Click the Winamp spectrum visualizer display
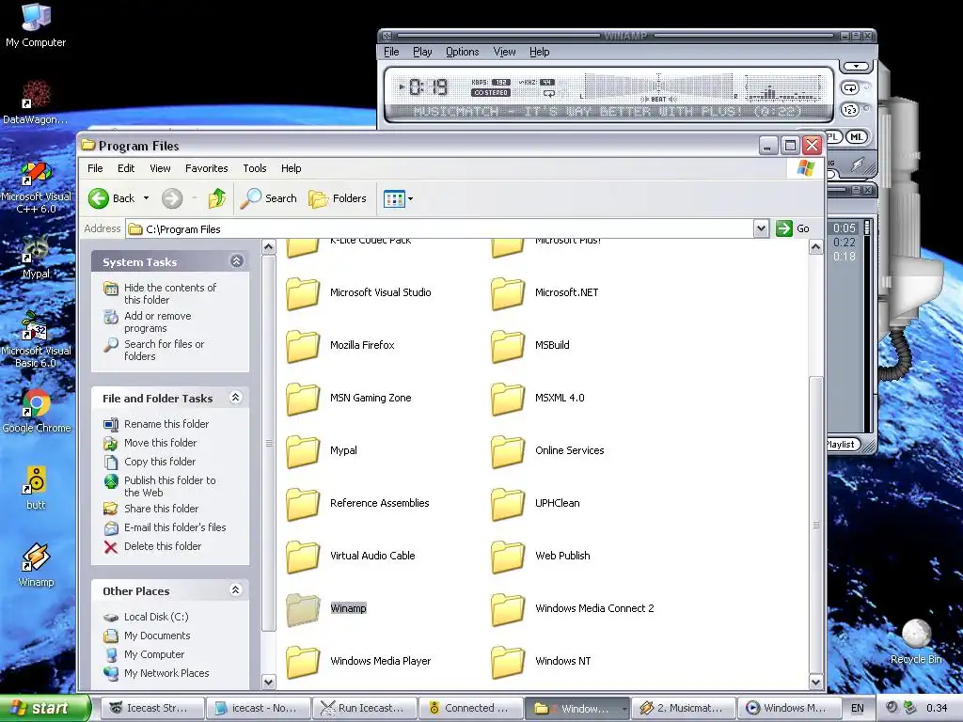 tap(783, 87)
